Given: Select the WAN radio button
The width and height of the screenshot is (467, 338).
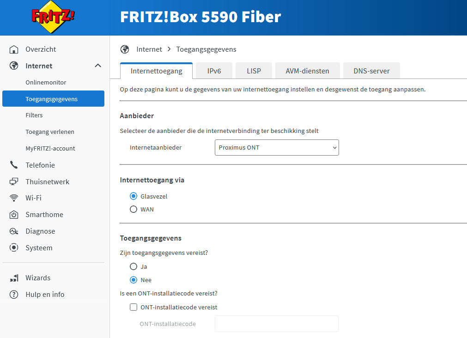Looking at the screenshot, I should click(x=133, y=209).
